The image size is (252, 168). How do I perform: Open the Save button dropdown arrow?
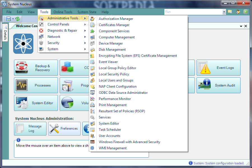click(13, 19)
